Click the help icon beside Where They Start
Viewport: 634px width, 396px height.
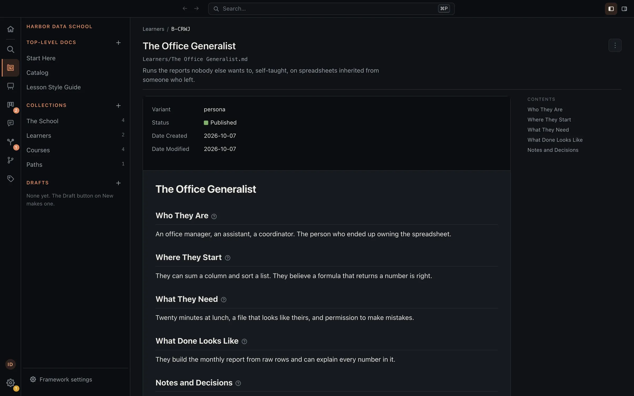click(227, 258)
